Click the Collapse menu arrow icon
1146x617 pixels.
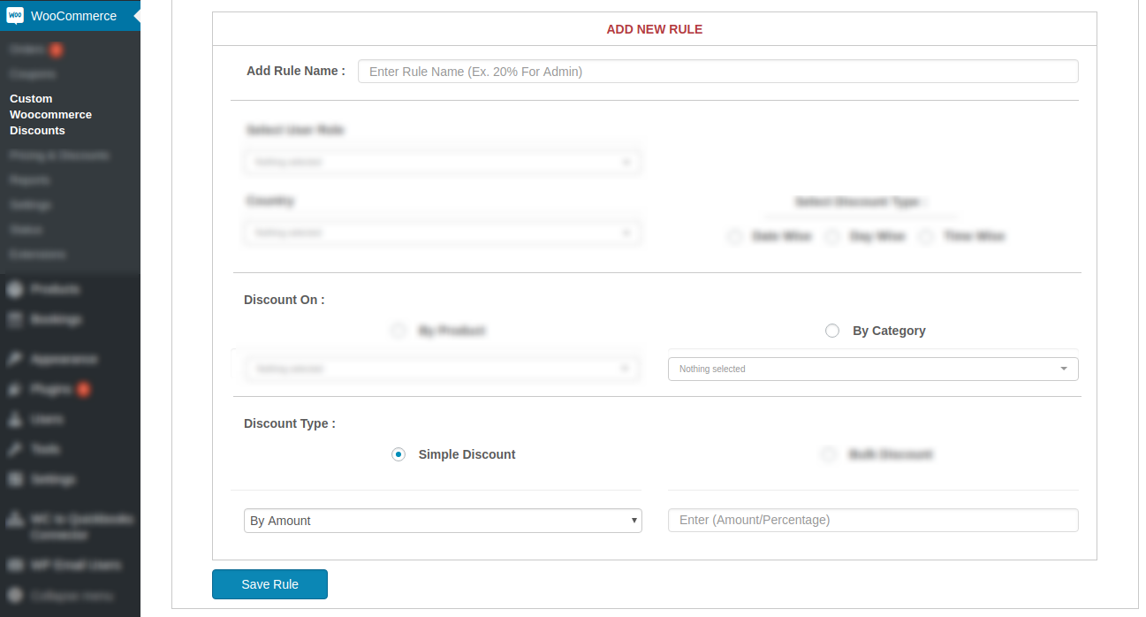pyautogui.click(x=15, y=596)
